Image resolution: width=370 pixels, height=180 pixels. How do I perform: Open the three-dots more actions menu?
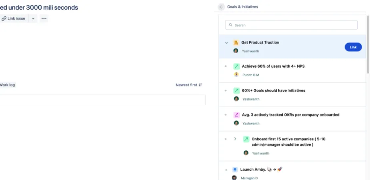[44, 18]
